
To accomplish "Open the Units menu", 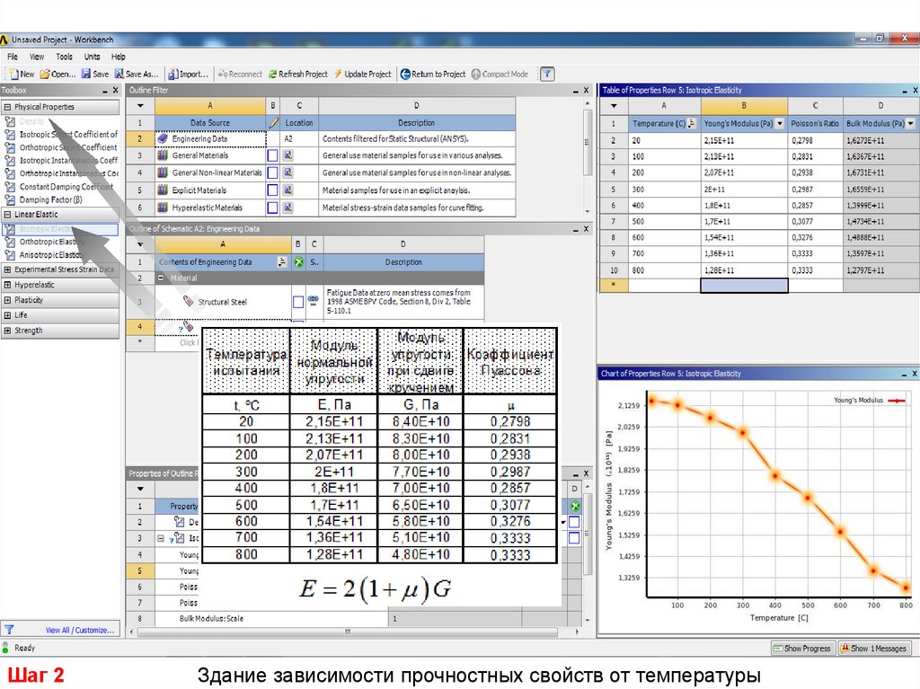I will click(92, 57).
